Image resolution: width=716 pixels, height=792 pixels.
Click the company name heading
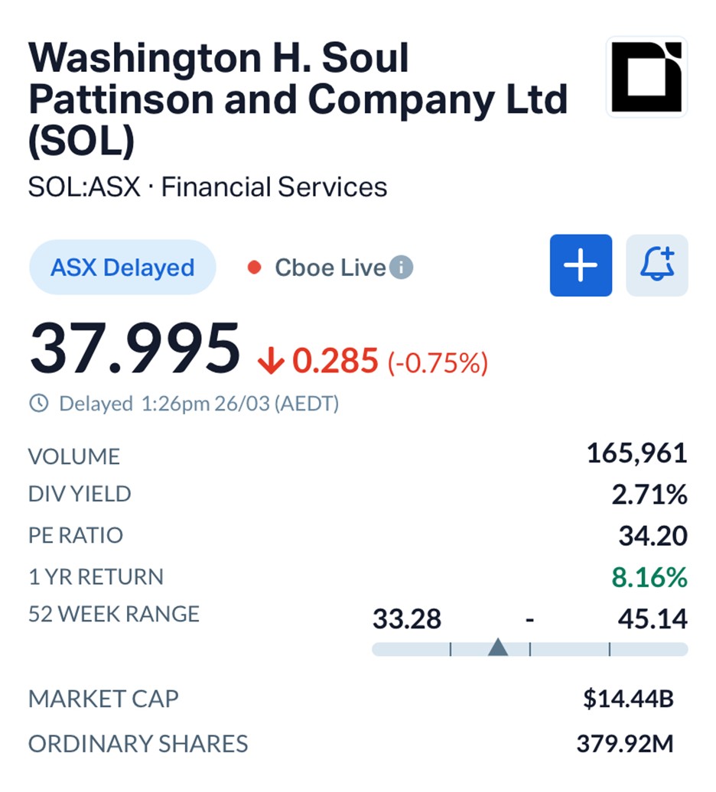pos(297,99)
